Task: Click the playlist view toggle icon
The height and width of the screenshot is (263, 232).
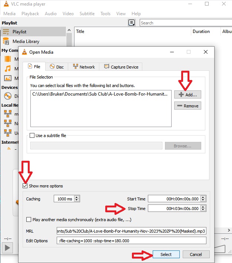Action: pos(132,23)
